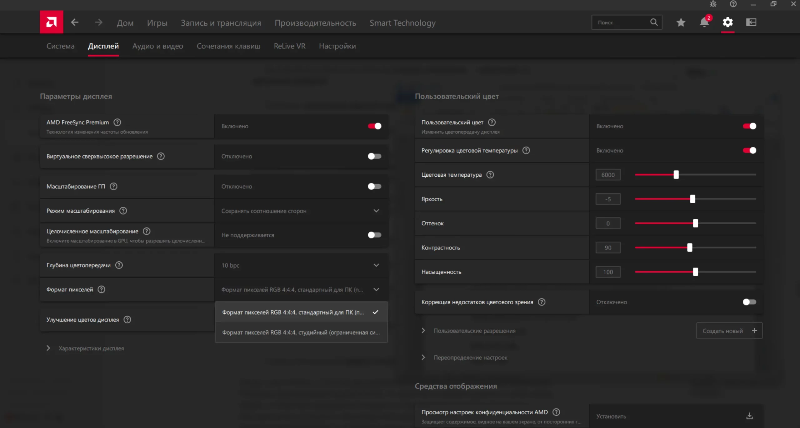
Task: Click the Цветовая температура slider handle
Action: 676,175
